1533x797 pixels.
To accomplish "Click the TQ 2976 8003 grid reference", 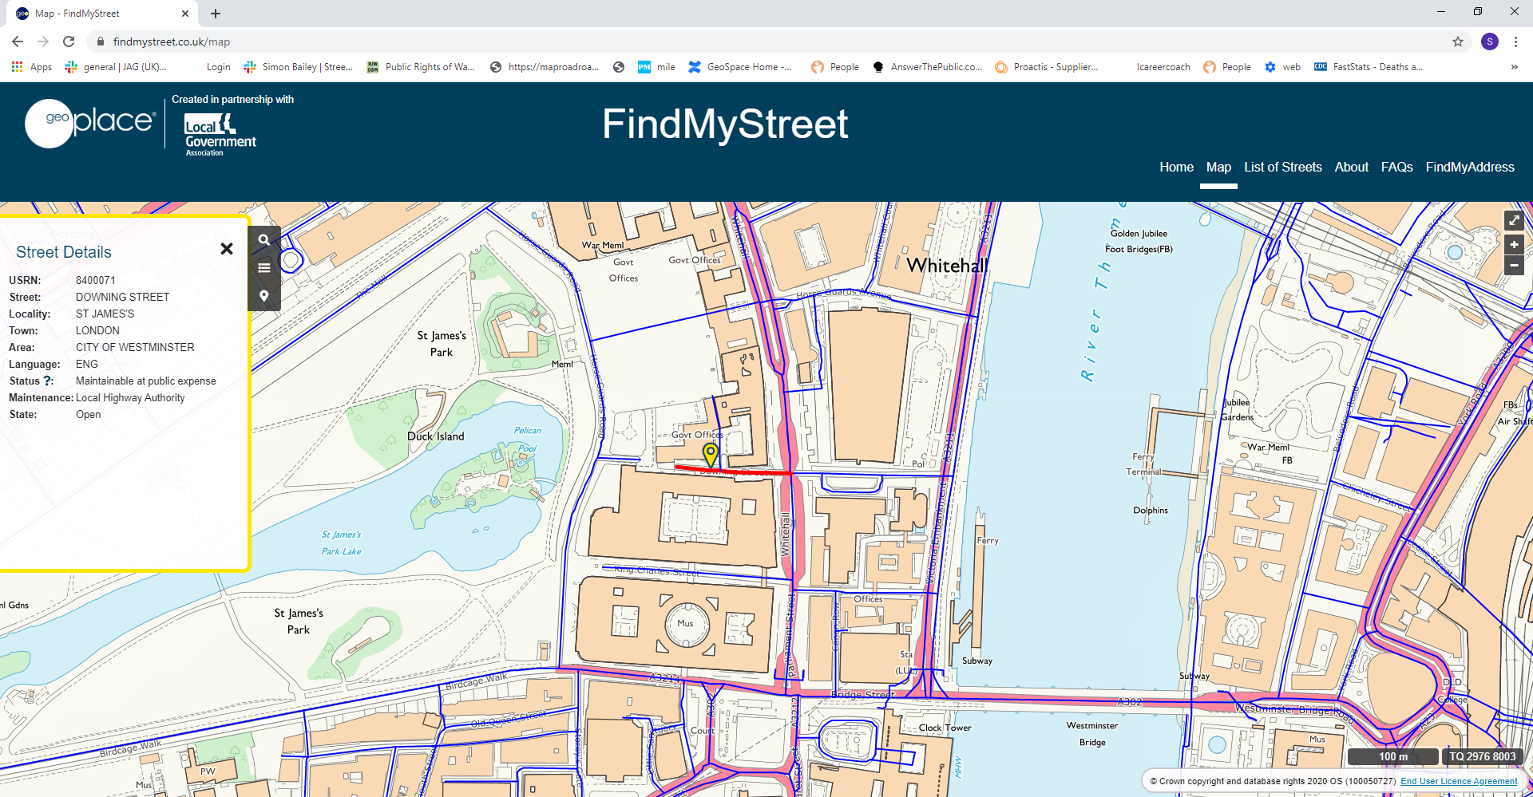I will [1482, 756].
